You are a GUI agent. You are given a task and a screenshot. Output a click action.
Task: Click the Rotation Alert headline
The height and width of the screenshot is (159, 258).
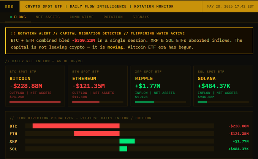(x=98, y=33)
